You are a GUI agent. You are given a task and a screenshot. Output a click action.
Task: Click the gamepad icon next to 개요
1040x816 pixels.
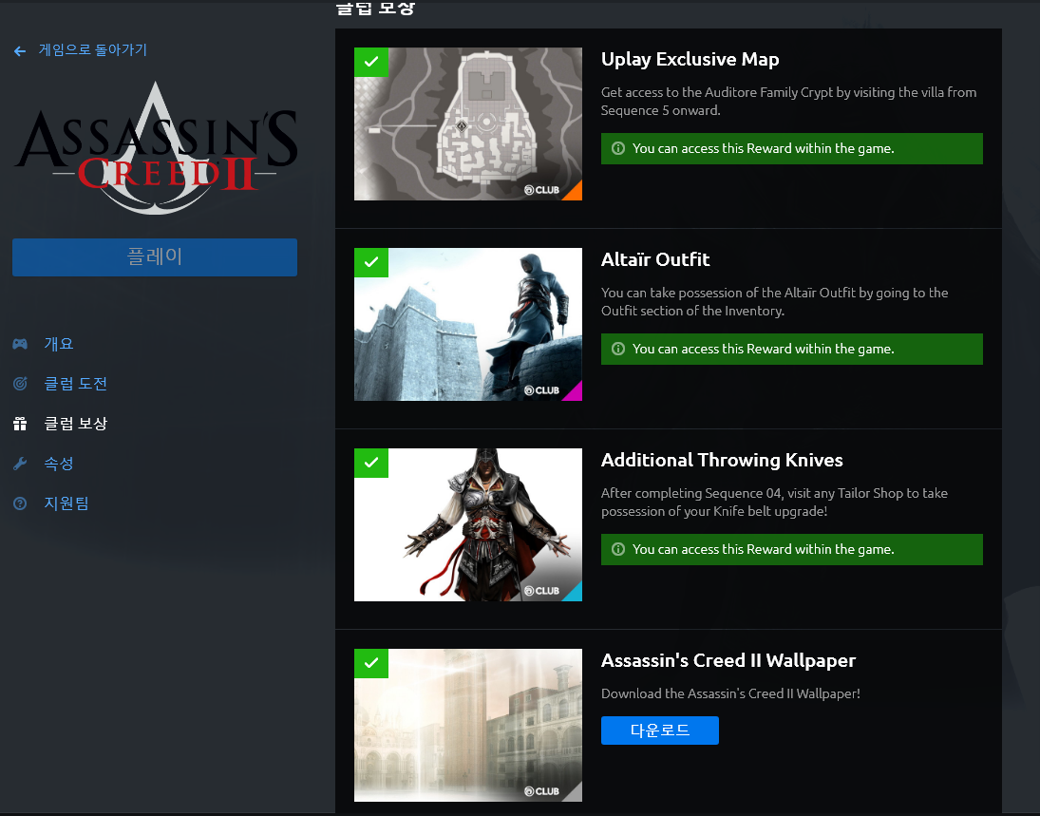click(x=20, y=344)
